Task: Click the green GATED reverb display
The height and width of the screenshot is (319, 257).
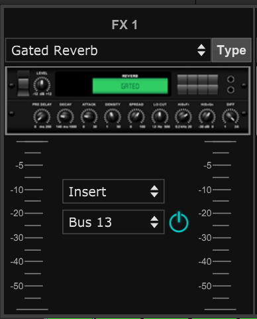Action: tap(130, 86)
